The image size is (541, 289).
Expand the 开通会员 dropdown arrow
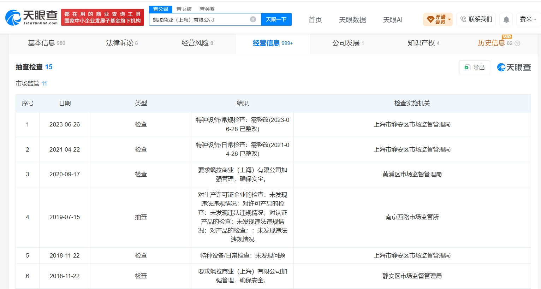click(449, 19)
